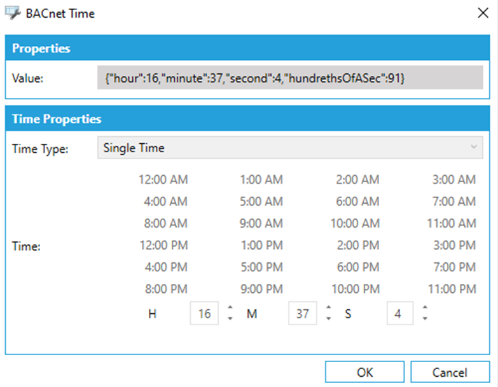Open the Time Type dropdown
The image size is (498, 387).
coord(290,148)
